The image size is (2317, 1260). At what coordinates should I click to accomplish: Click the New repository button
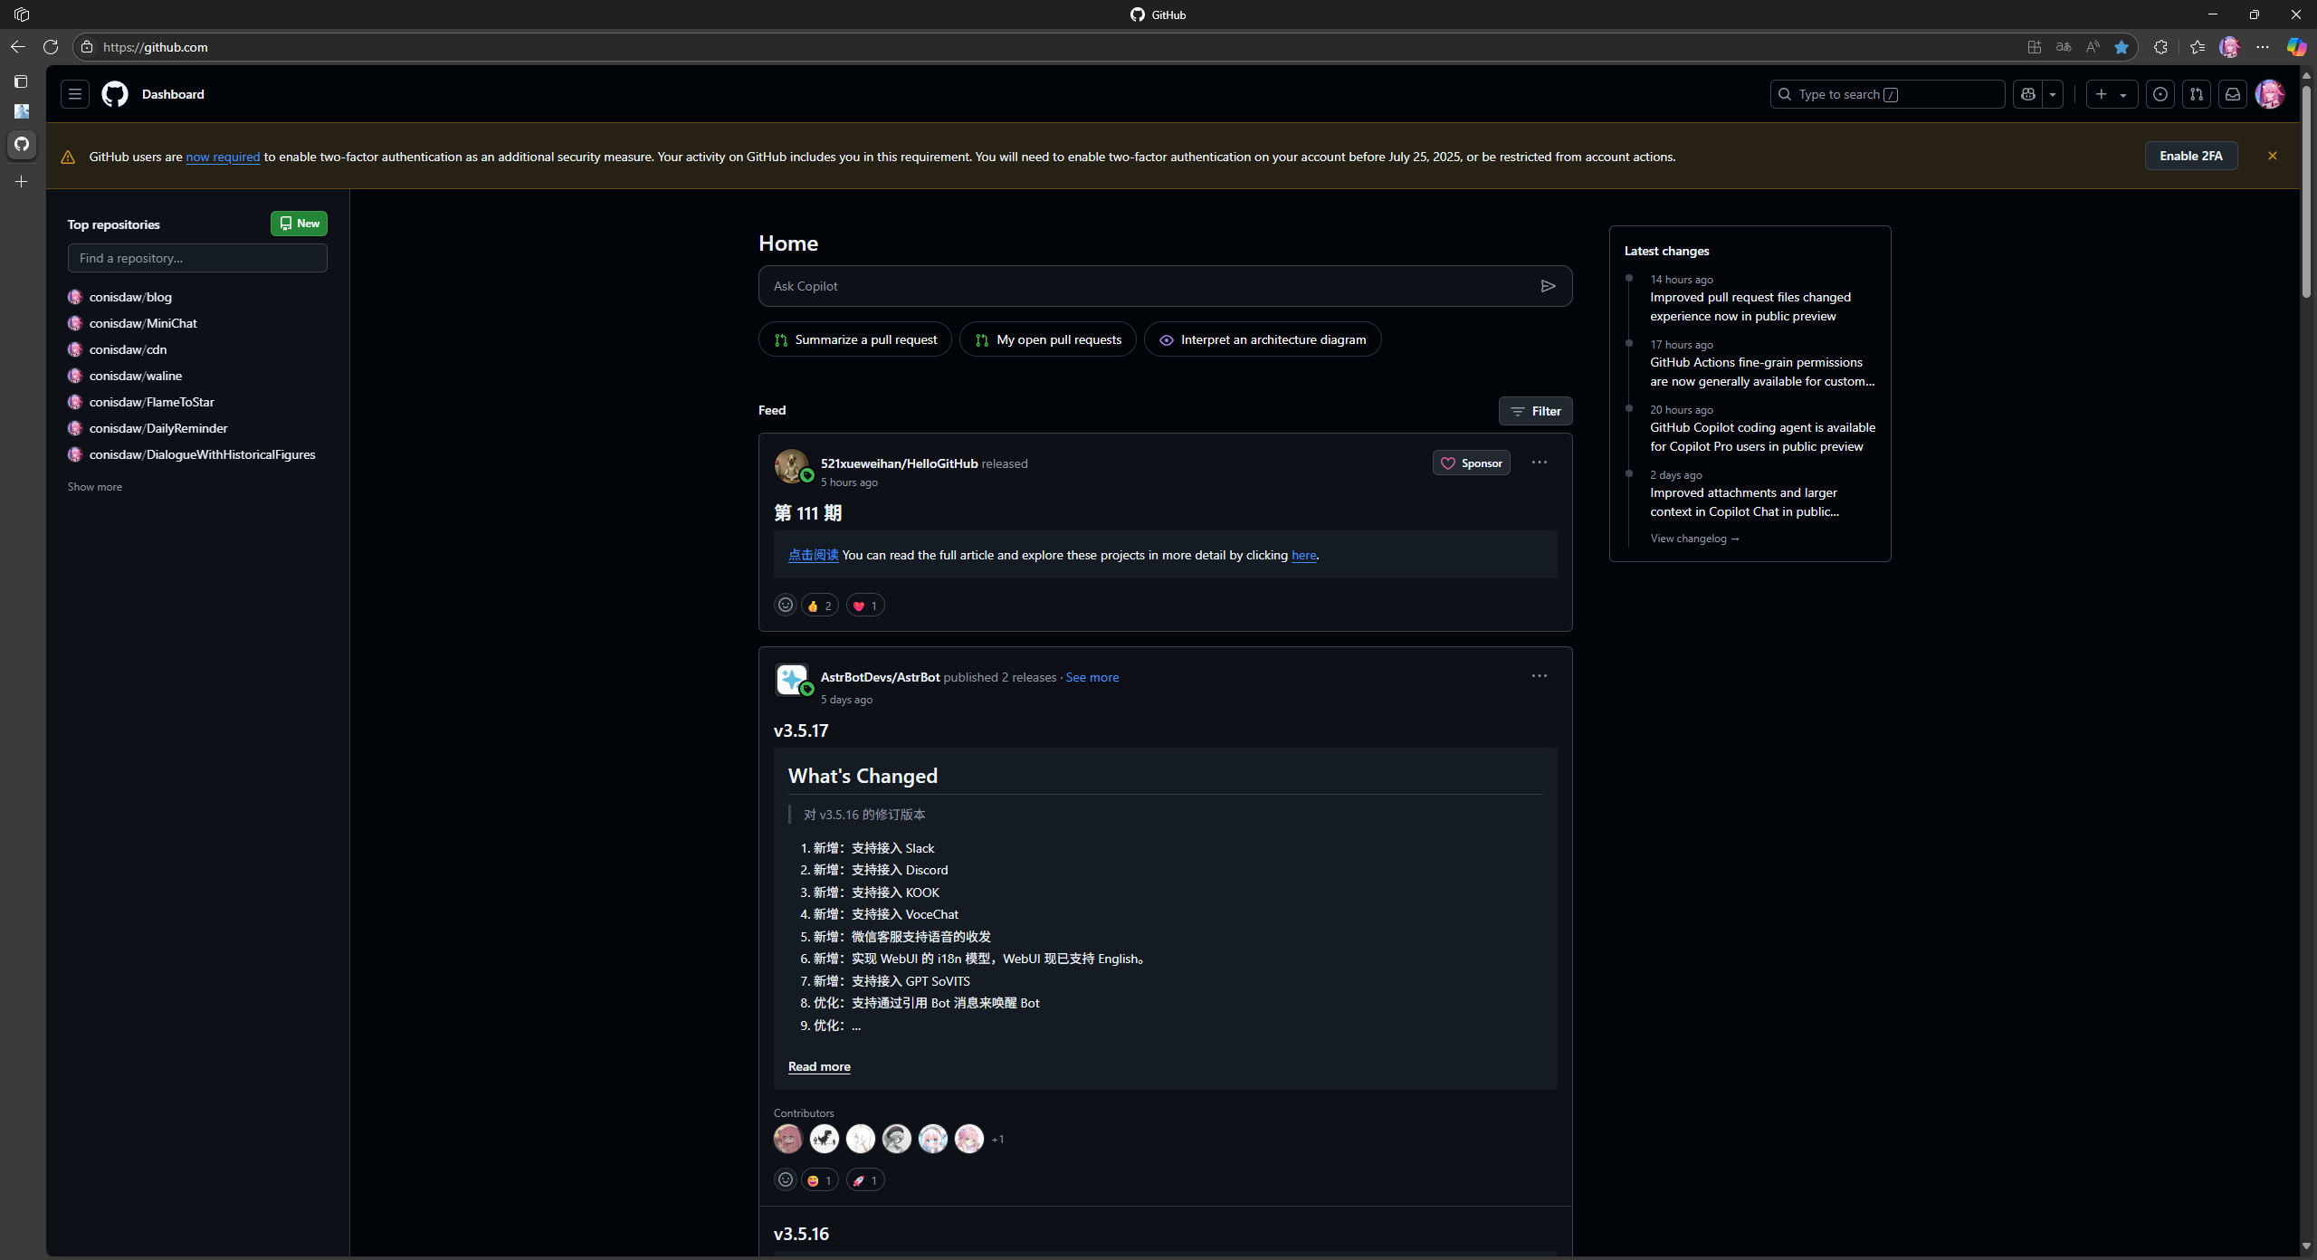pyautogui.click(x=299, y=224)
